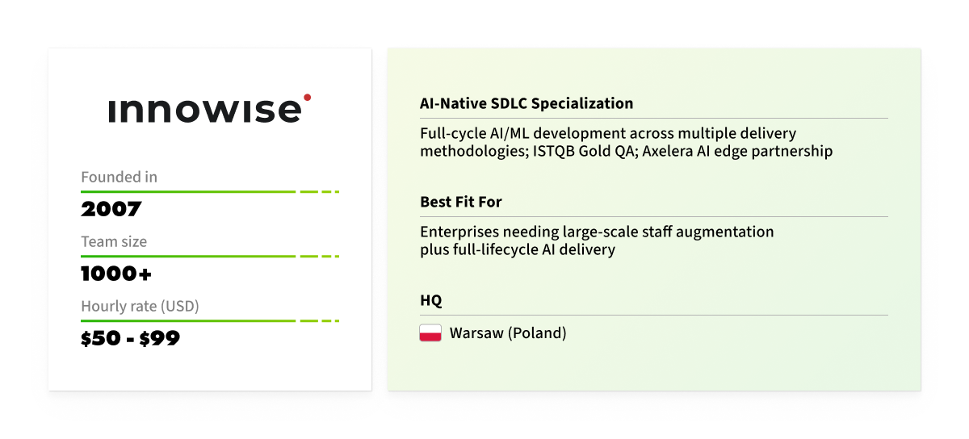The height and width of the screenshot is (439, 969).
Task: Click the green line under Team size
Action: [210, 257]
